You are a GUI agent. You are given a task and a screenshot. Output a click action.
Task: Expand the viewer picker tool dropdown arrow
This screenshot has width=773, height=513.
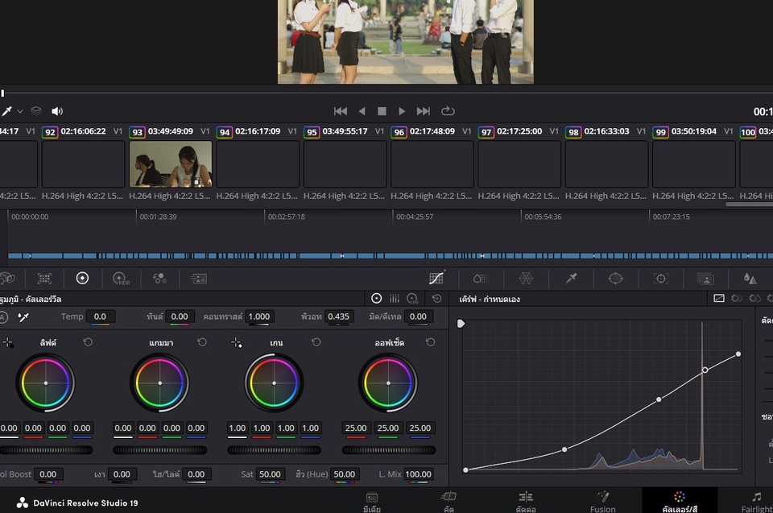coord(20,111)
